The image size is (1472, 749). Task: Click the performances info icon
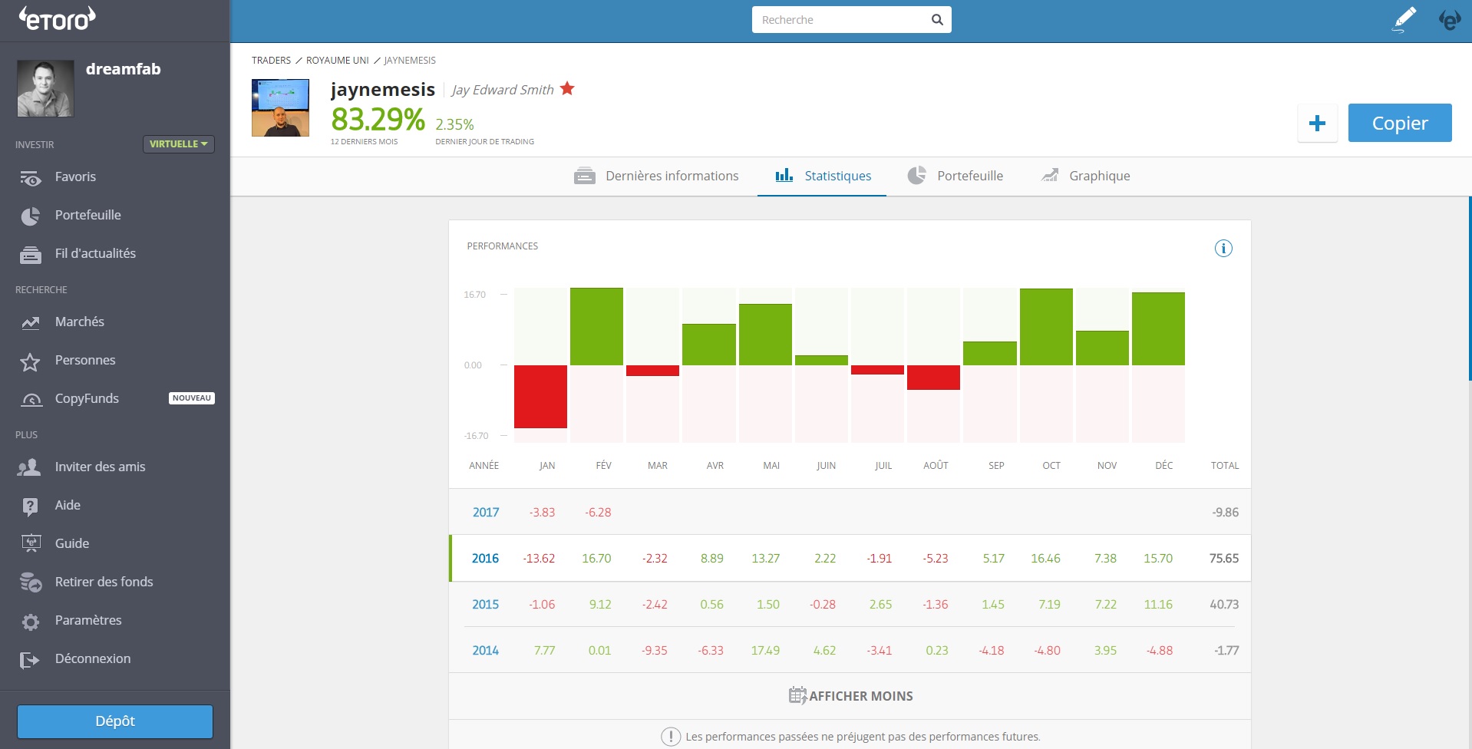pyautogui.click(x=1223, y=248)
